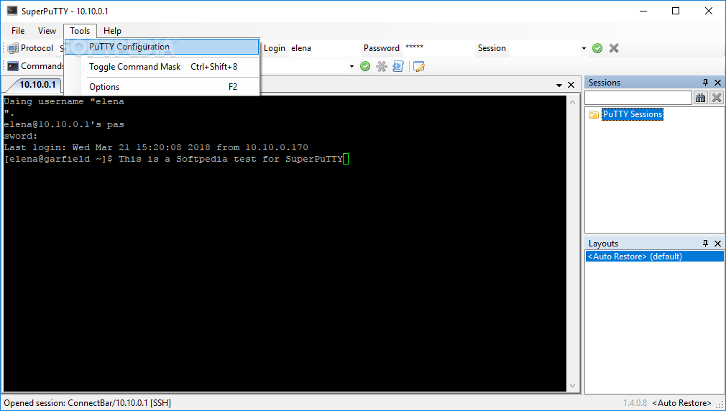Switch to the 10.10.0.1 session tab
This screenshot has height=411, width=726.
pos(37,85)
